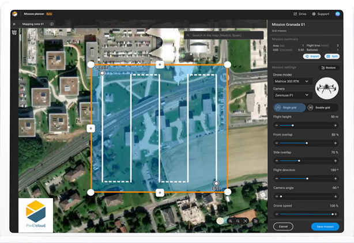Image resolution: width=354 pixels, height=243 pixels.
Task: Select the top-left polygon corner handle
Action: click(x=91, y=64)
